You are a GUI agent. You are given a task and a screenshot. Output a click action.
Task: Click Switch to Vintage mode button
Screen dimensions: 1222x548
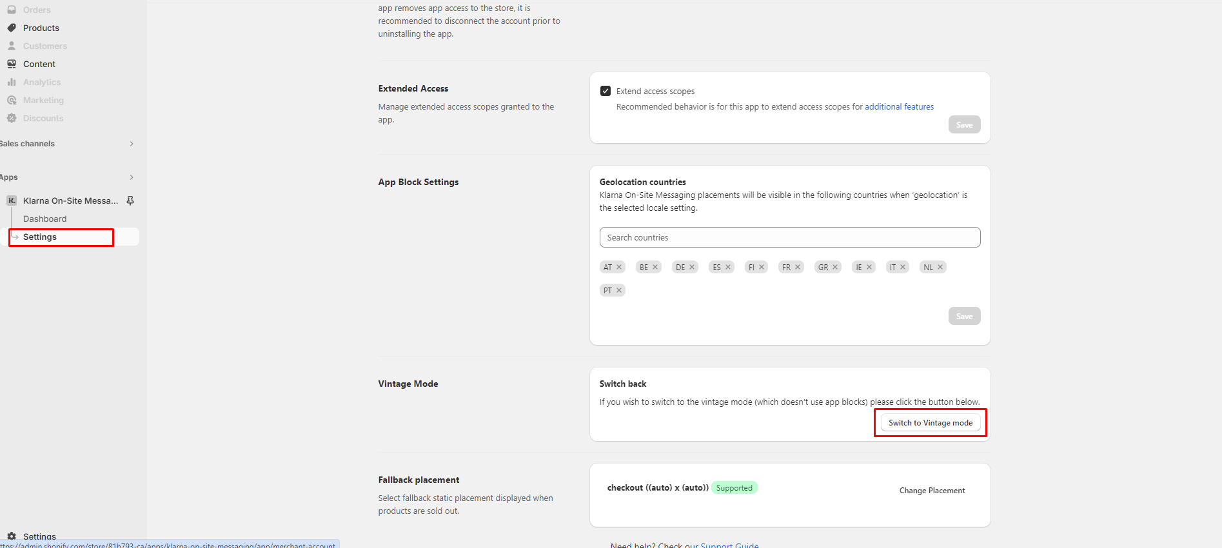[930, 423]
